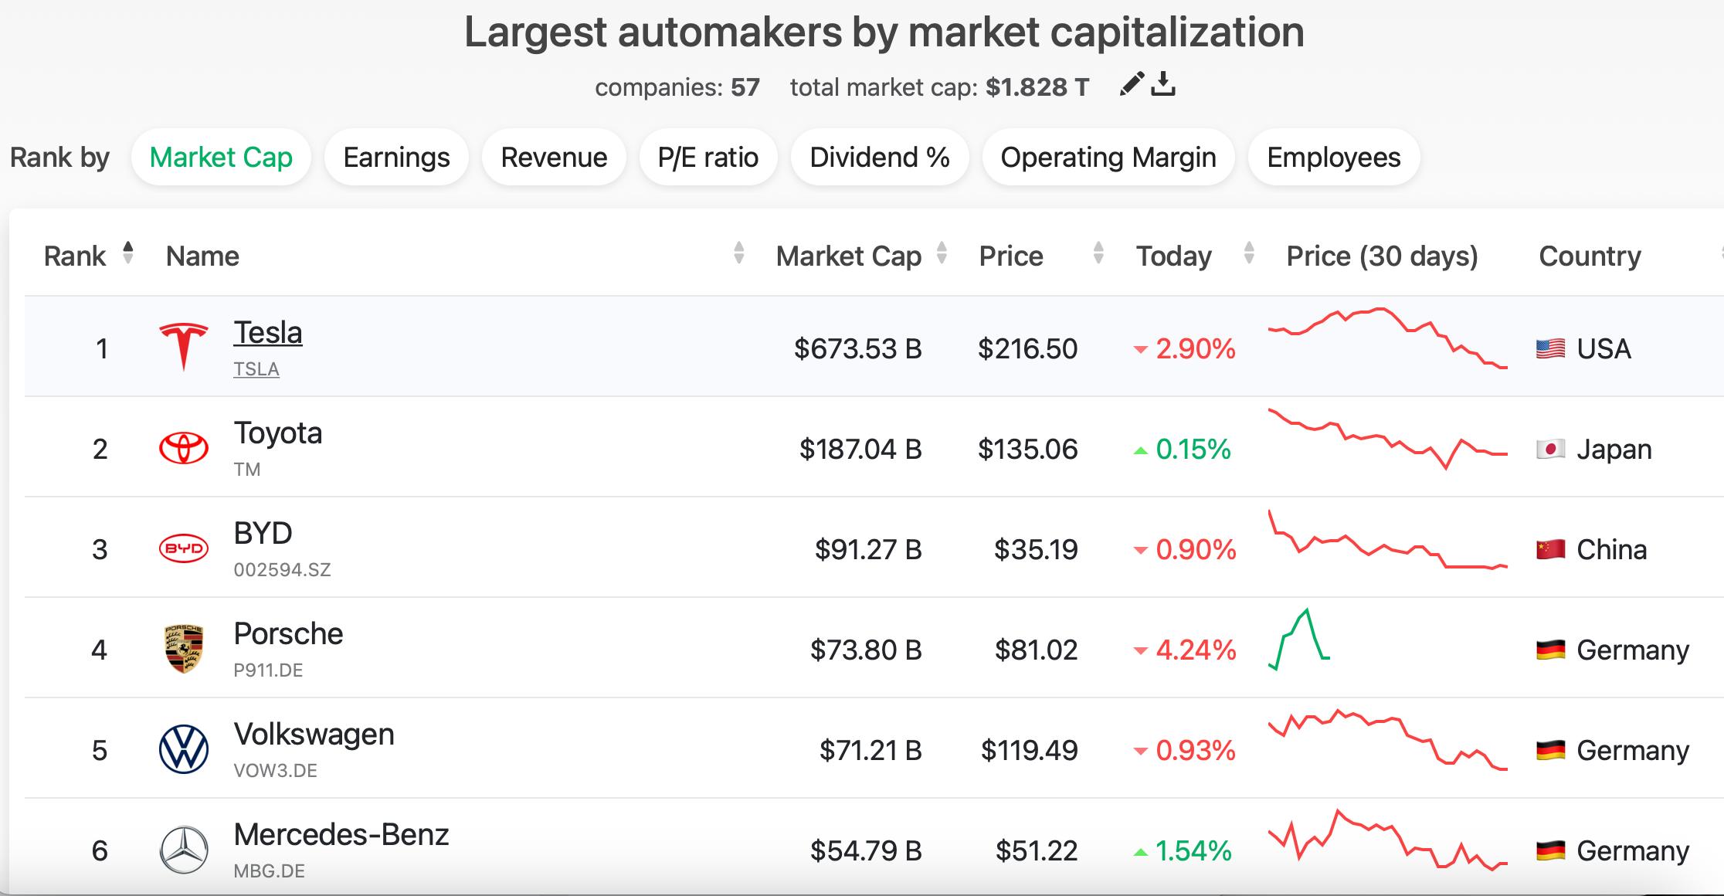Sort by Price column arrows
The image size is (1724, 896).
[1098, 253]
